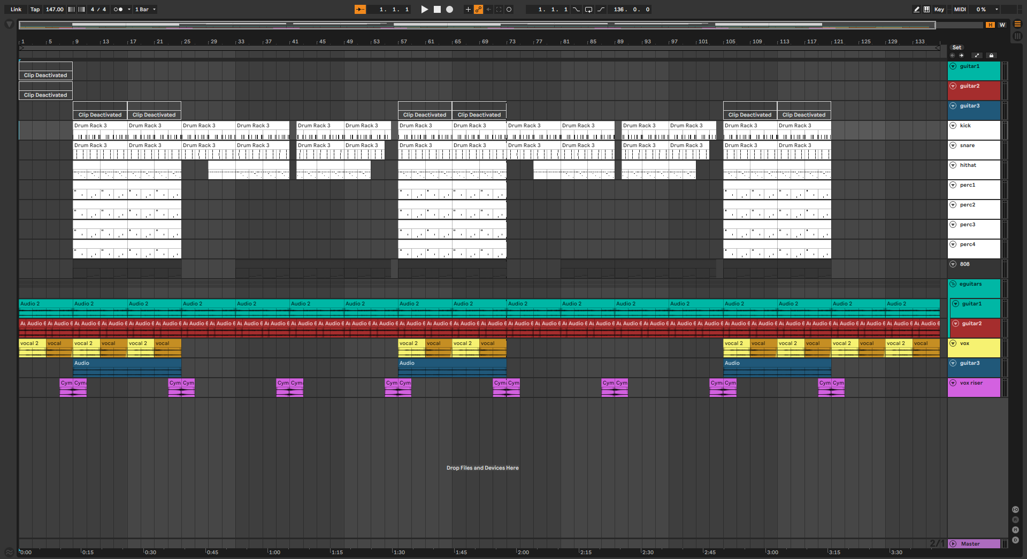This screenshot has height=559, width=1027.
Task: Nudge tempo up with phase nudge icon
Action: pyautogui.click(x=82, y=9)
